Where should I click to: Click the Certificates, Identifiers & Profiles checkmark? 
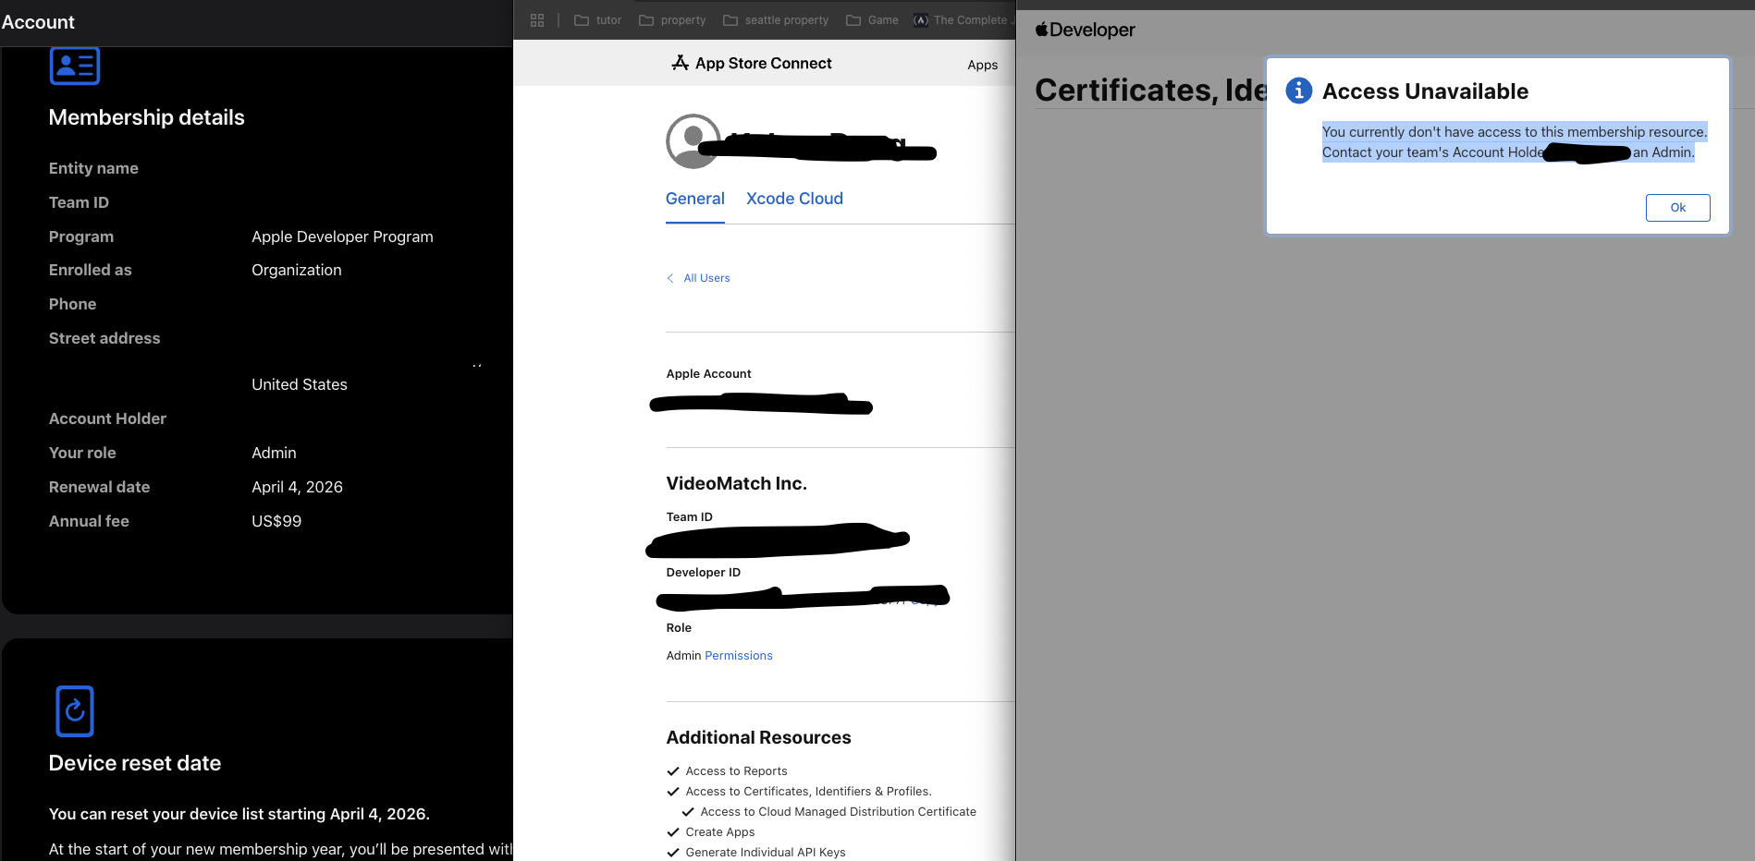[x=673, y=791]
